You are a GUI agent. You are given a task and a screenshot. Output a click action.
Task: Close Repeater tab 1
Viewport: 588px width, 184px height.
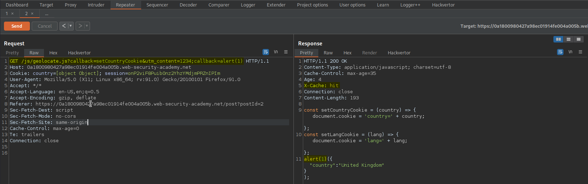[13, 14]
